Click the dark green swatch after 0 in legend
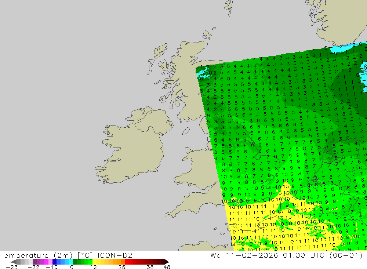 (75, 262)
